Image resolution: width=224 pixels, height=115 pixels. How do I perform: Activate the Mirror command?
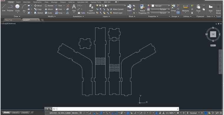[49, 9]
